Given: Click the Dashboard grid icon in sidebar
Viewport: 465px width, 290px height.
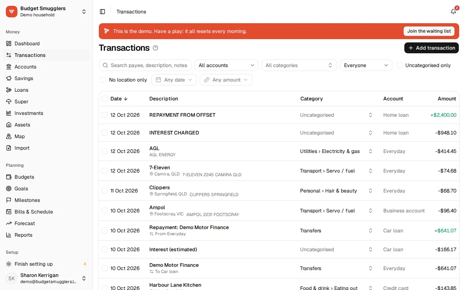Looking at the screenshot, I should [x=9, y=43].
